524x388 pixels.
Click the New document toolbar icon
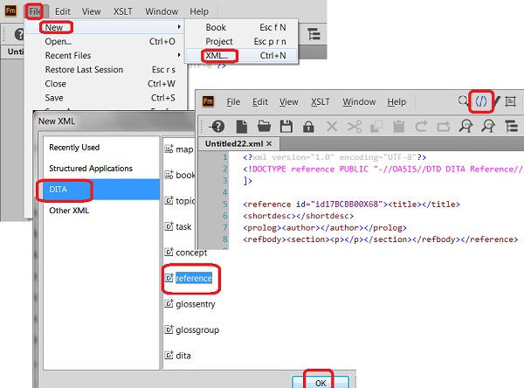[x=242, y=127]
